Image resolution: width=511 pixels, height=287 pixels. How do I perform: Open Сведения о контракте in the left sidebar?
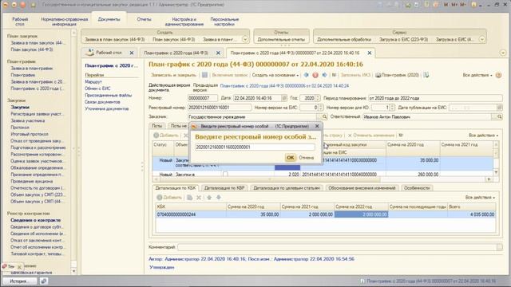click(x=35, y=220)
